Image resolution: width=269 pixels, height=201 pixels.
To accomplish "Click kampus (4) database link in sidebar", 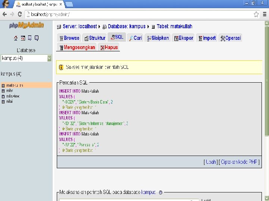I will tap(11, 74).
